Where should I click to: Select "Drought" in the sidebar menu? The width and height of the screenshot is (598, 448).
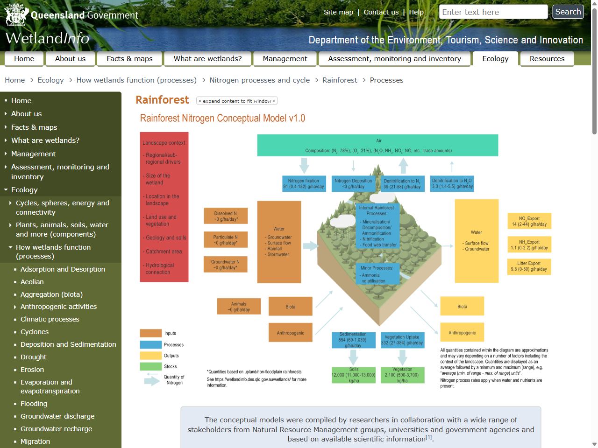34,357
